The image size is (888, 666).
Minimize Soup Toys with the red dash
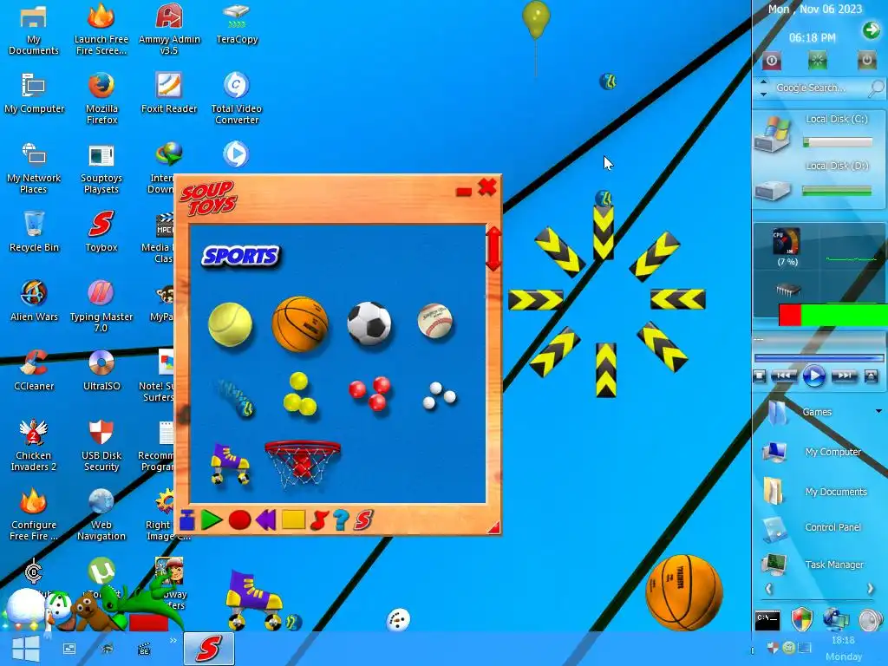click(464, 193)
